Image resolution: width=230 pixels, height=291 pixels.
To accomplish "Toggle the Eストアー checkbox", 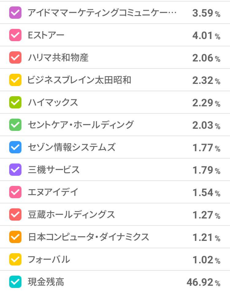I will [x=15, y=35].
